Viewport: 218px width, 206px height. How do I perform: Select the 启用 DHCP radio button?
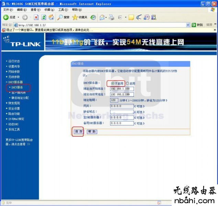(x=127, y=83)
